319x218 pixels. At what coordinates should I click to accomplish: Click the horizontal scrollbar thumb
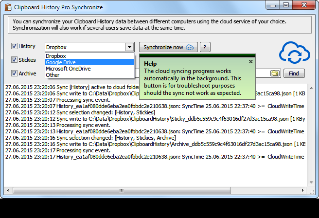coord(122,191)
